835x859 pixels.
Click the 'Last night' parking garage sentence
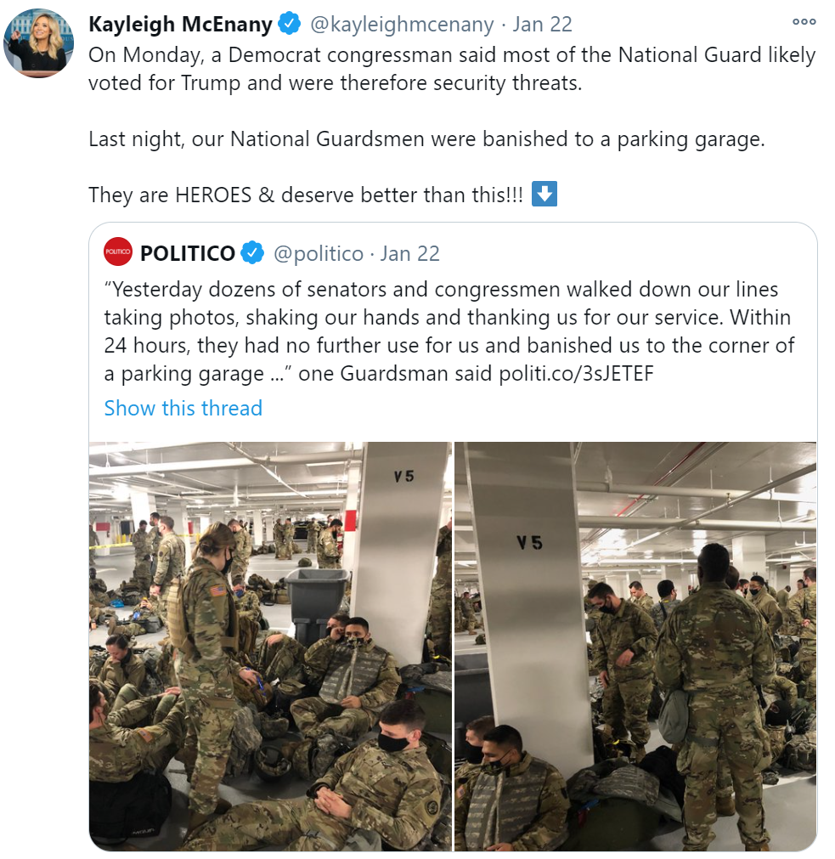tap(426, 139)
